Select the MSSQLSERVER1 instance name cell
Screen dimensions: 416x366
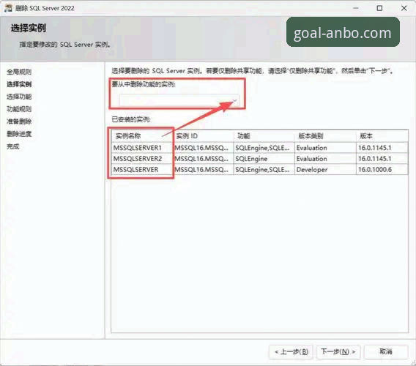(x=142, y=148)
